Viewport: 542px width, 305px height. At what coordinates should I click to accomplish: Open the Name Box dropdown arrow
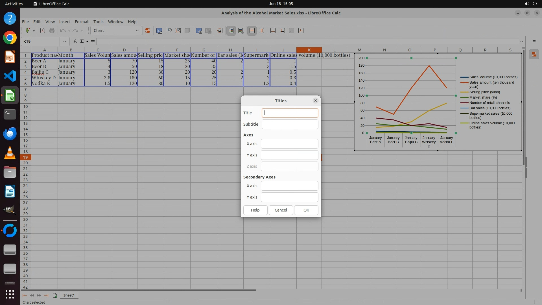(64, 42)
